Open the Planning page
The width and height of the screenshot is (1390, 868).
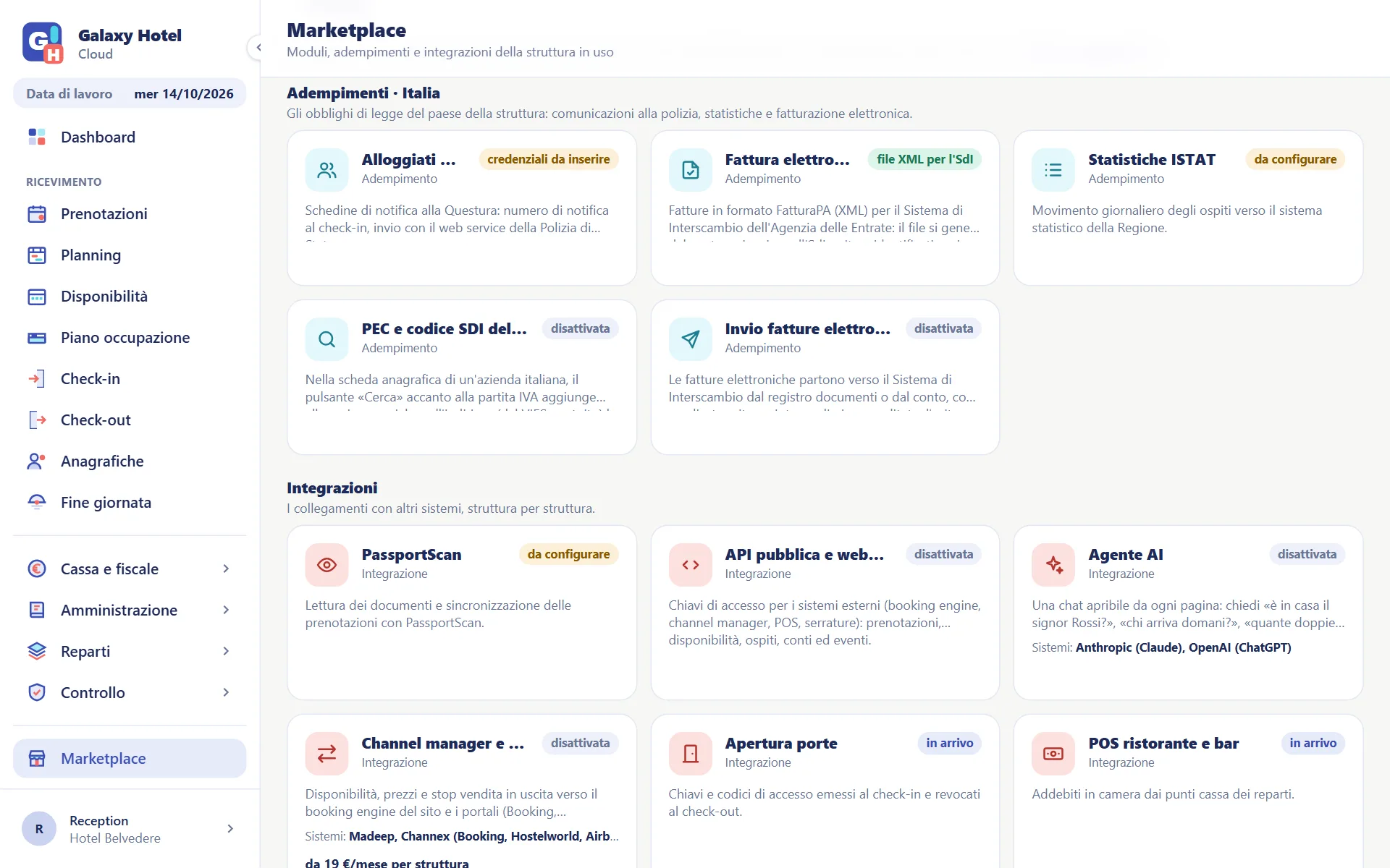(x=130, y=255)
